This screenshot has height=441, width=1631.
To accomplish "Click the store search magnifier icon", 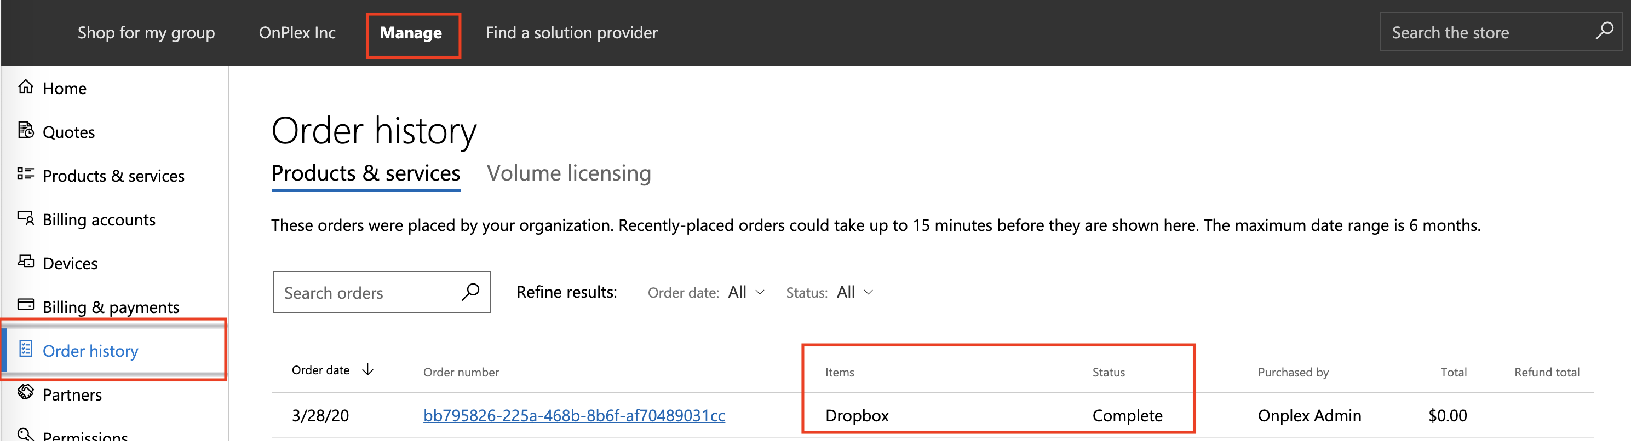I will 1604,31.
